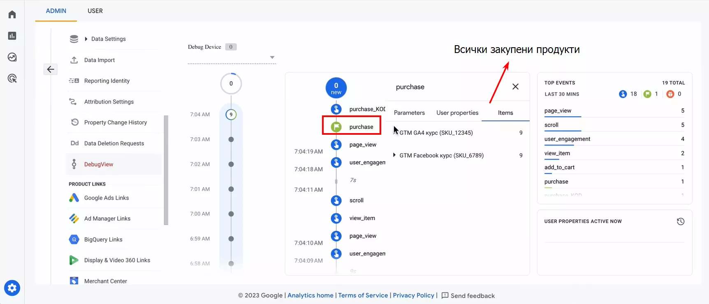
Task: Open Reporting Identity settings
Action: (107, 81)
